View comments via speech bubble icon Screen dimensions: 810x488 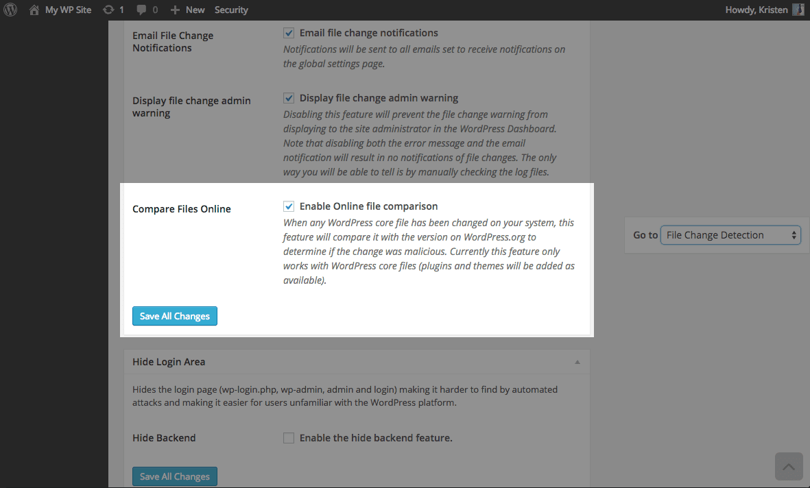pos(141,10)
